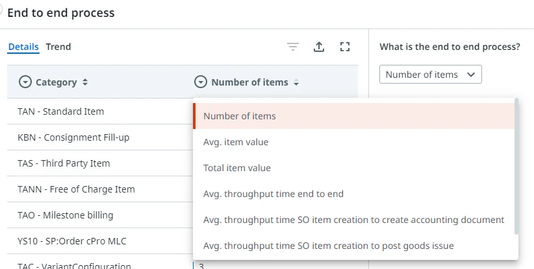This screenshot has height=269, width=534.
Task: Click the dropdown list scrollbar
Action: click(516, 166)
